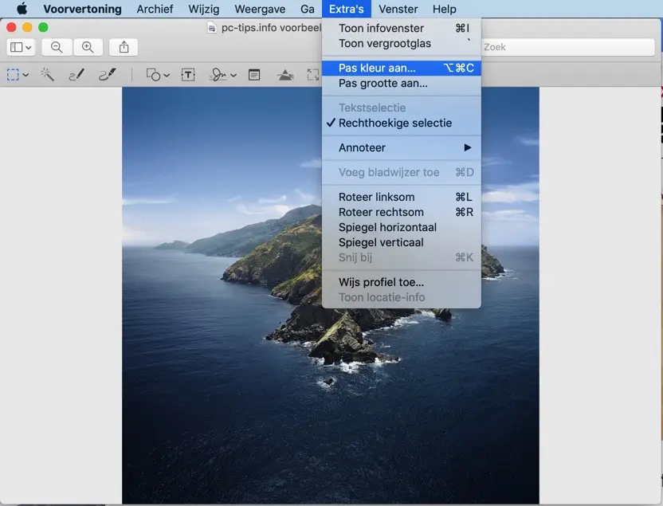Viewport: 663px width, 506px height.
Task: Select the Sketch pen tool
Action: point(76,75)
